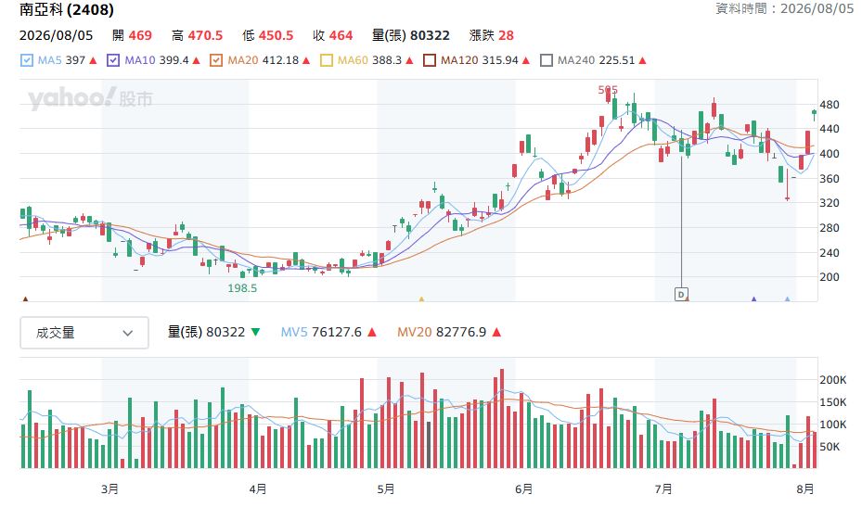Uncheck the MA5 moving average checkbox
Image resolution: width=862 pixels, height=520 pixels.
point(26,60)
